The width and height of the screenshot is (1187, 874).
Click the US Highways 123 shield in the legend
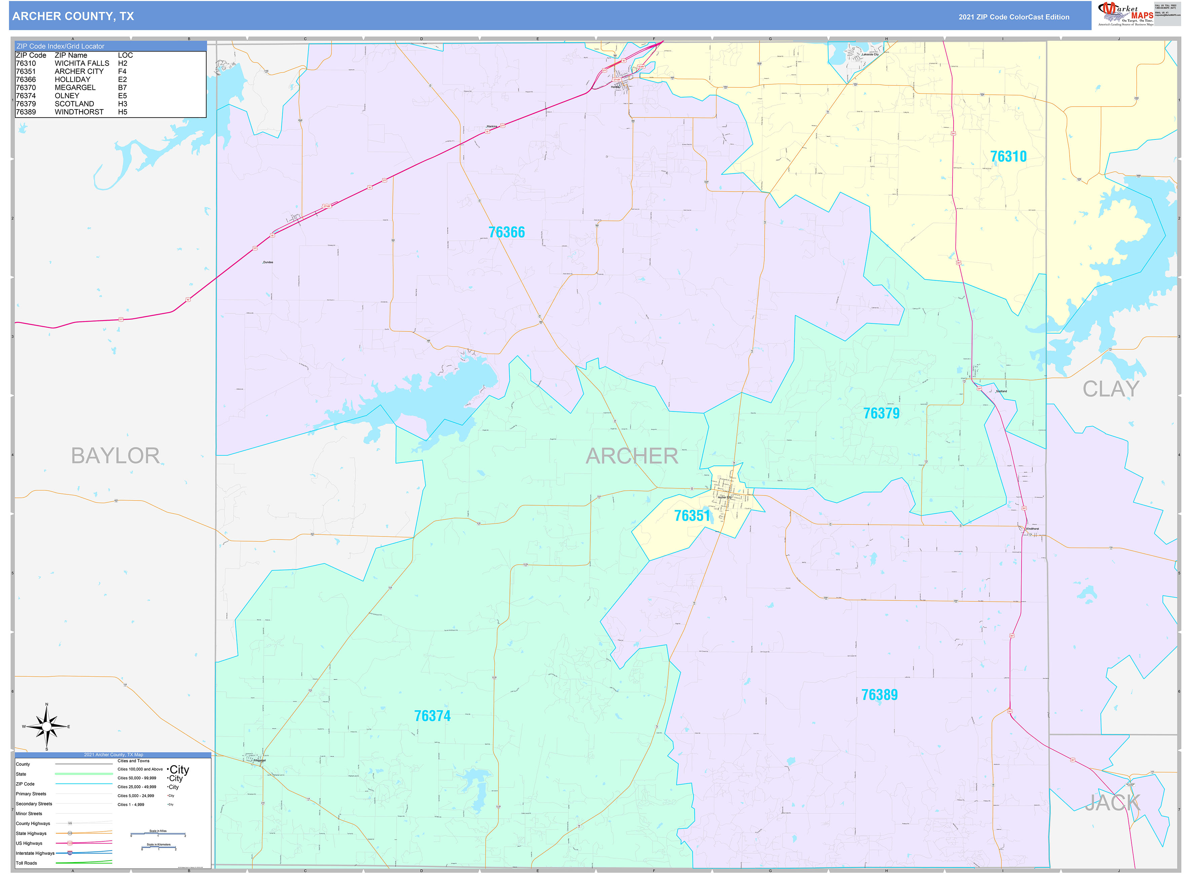tap(69, 843)
